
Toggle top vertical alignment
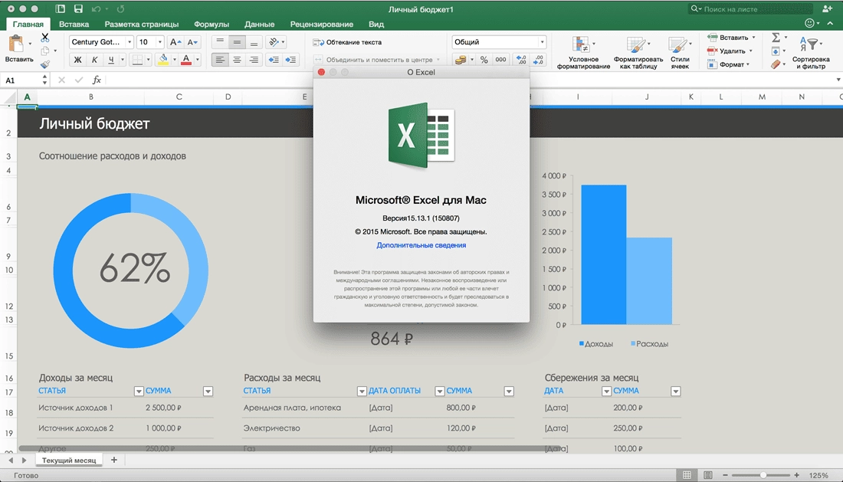220,42
